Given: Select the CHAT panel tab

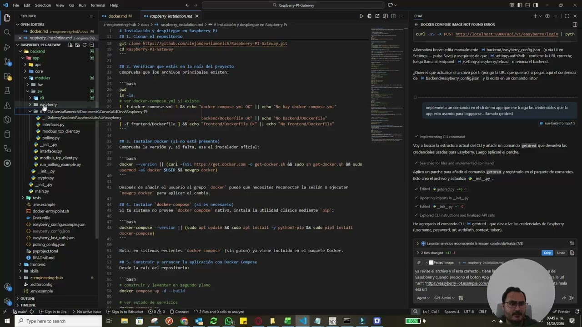Looking at the screenshot, I should click(x=418, y=16).
